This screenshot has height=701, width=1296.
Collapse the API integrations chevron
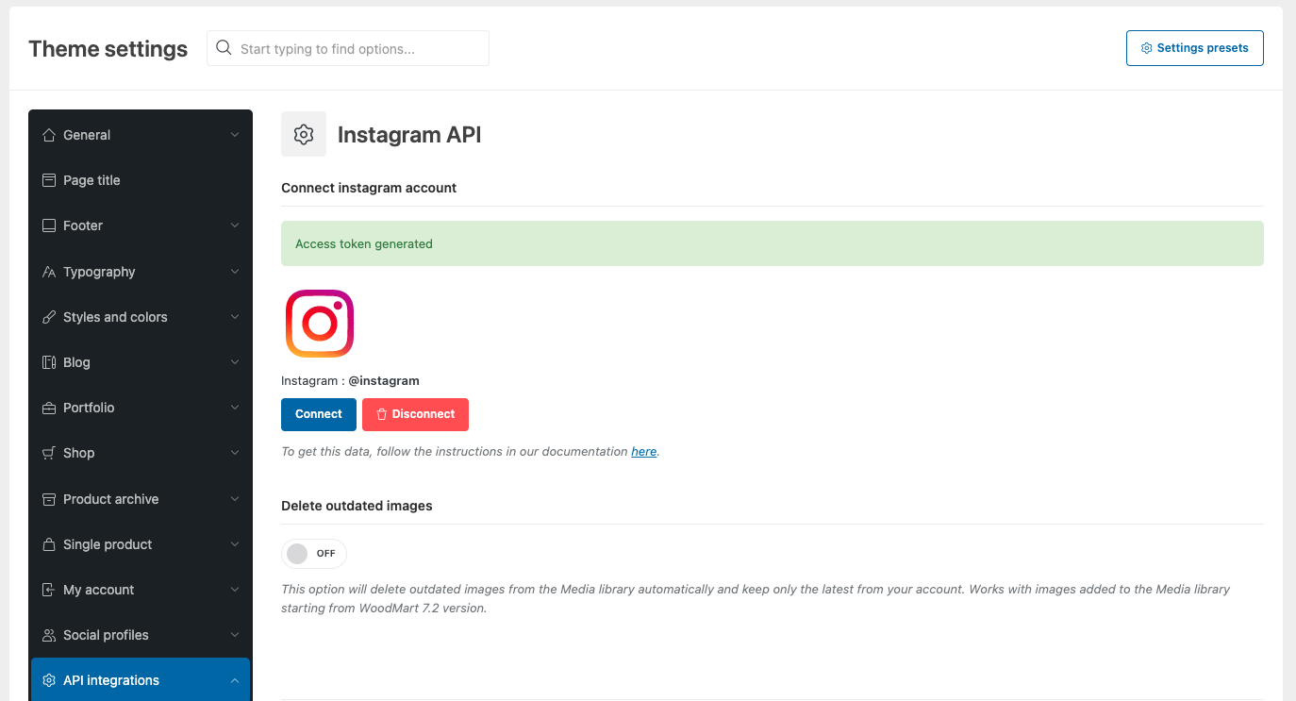coord(235,680)
